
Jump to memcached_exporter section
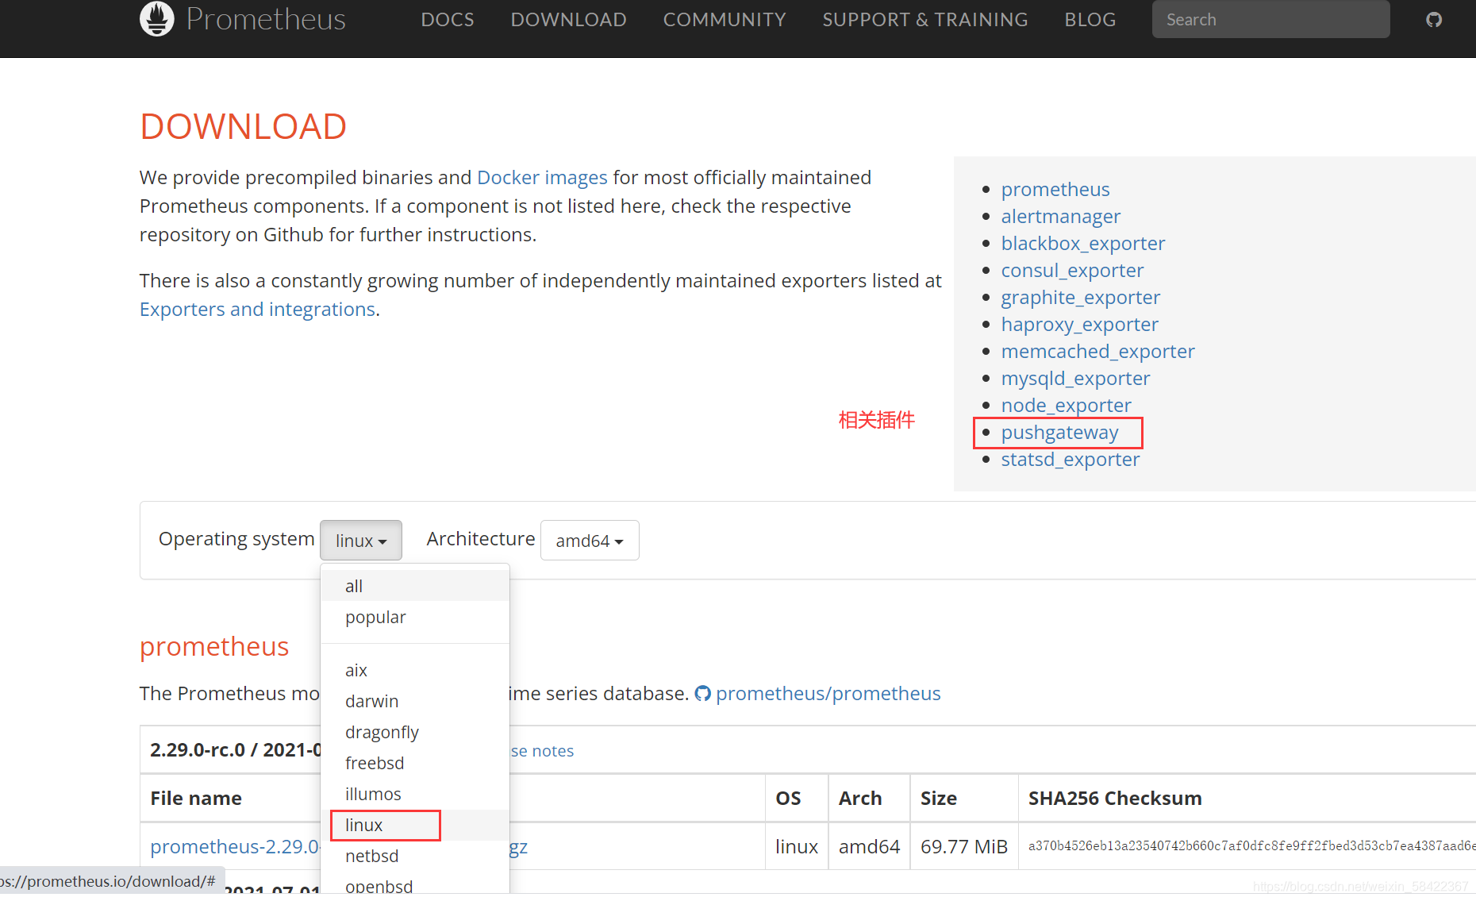point(1098,351)
